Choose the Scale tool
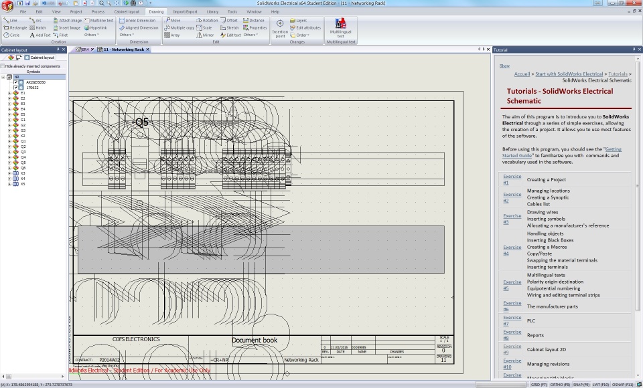643x388 pixels. coord(204,28)
